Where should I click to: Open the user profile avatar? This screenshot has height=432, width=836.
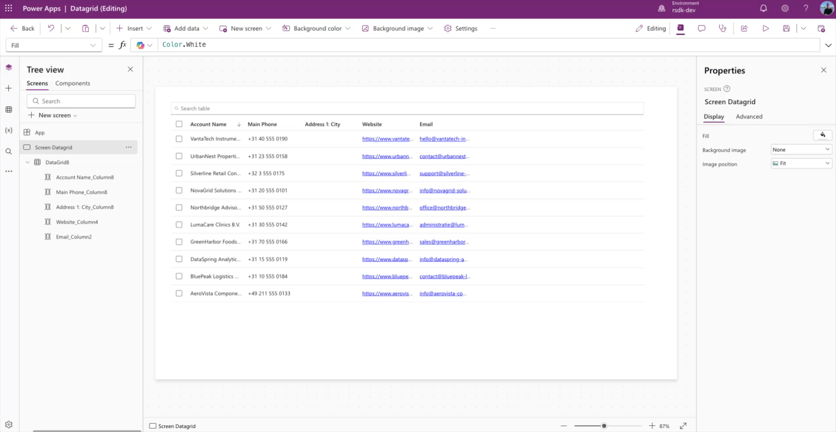pos(827,8)
